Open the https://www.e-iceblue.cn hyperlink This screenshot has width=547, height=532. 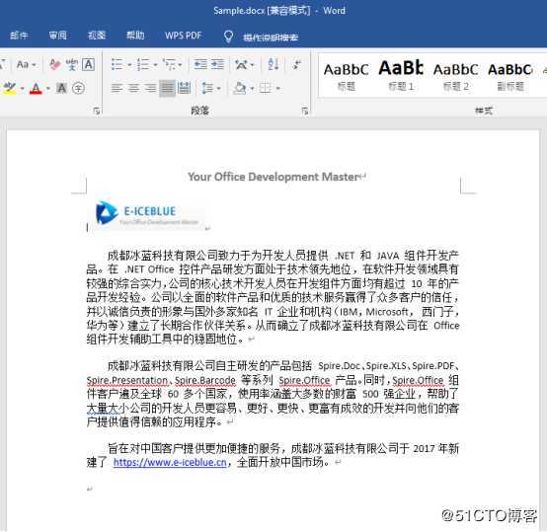coord(170,462)
